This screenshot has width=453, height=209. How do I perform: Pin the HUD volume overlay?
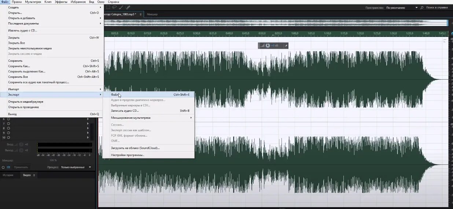click(x=286, y=46)
